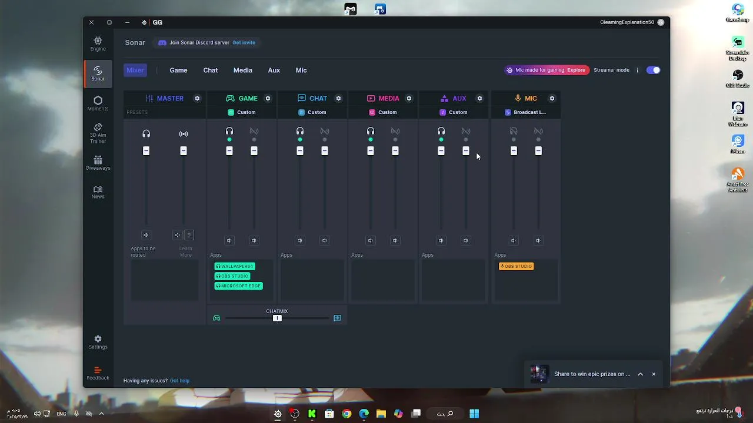Switch to the Game tab
This screenshot has width=753, height=423.
tap(178, 70)
